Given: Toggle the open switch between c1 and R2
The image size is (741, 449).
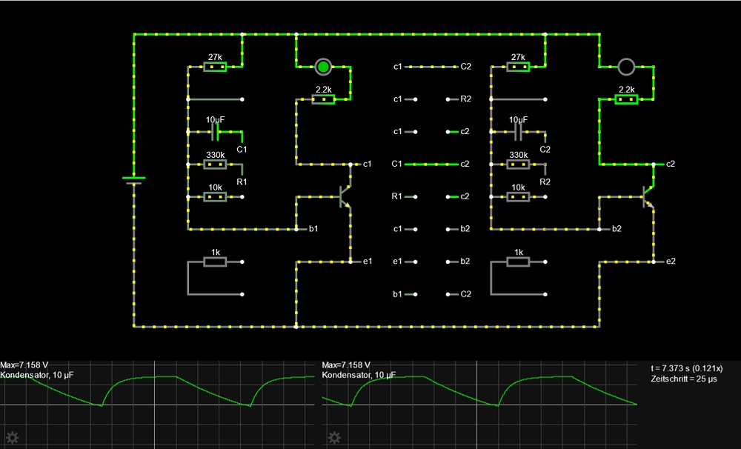Looking at the screenshot, I should pos(432,99).
